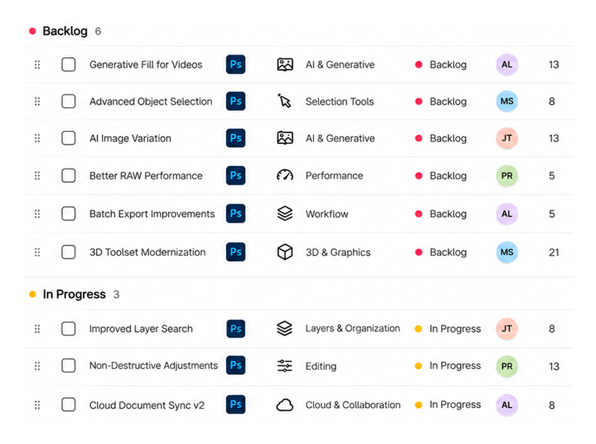Open the Improved Layer Search task title

click(x=141, y=329)
